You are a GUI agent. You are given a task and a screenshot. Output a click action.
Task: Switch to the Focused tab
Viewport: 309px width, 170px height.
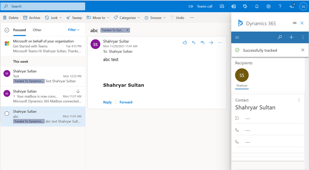19,30
